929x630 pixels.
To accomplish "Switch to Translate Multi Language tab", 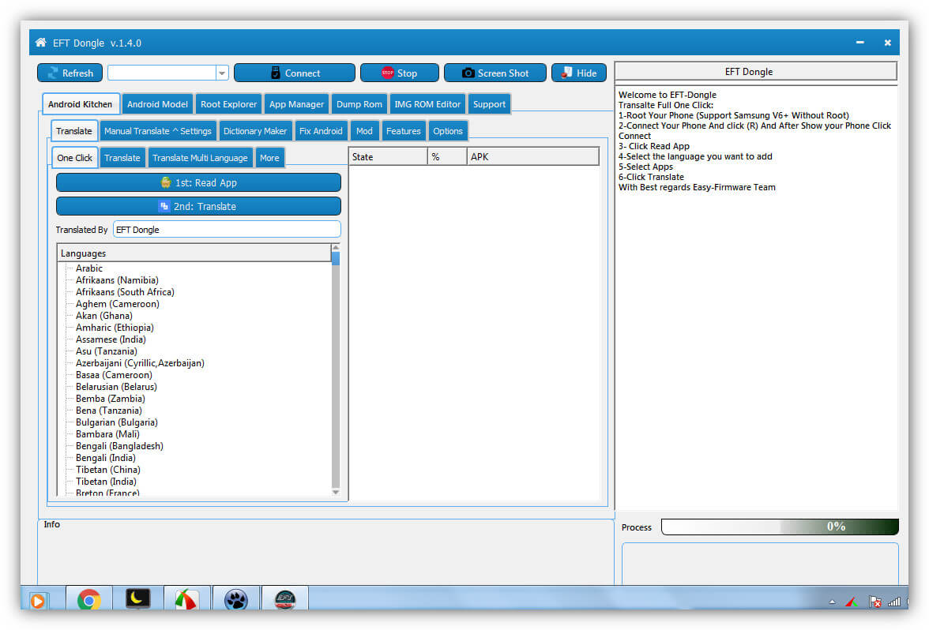I will coord(201,158).
